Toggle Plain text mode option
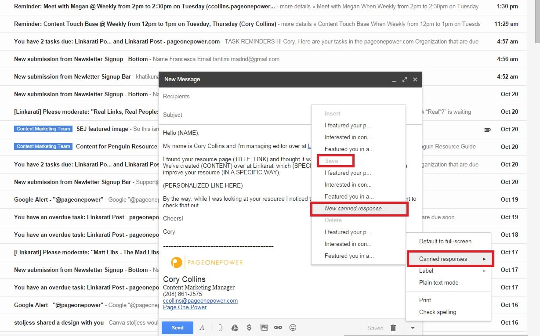This screenshot has height=336, width=540. pos(439,282)
